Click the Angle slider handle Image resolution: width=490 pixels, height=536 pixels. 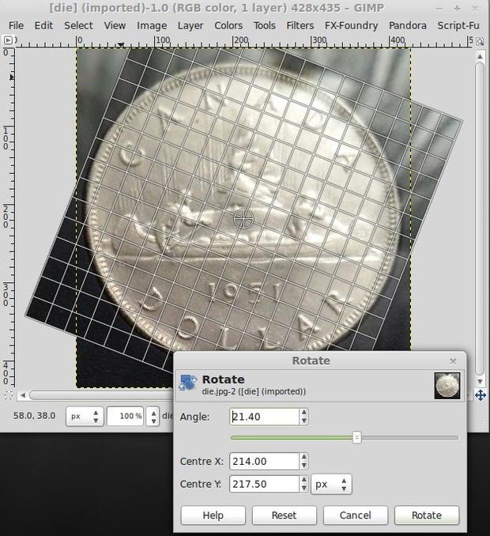coord(356,437)
